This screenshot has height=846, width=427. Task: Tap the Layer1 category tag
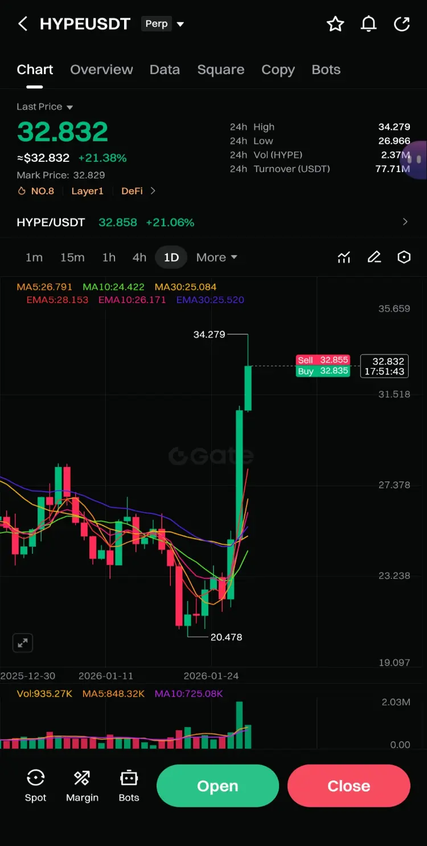(x=87, y=191)
